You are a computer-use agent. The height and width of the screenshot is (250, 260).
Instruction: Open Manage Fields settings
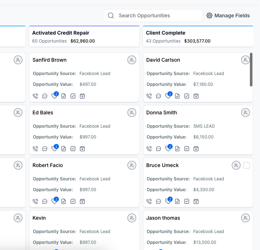(x=228, y=16)
